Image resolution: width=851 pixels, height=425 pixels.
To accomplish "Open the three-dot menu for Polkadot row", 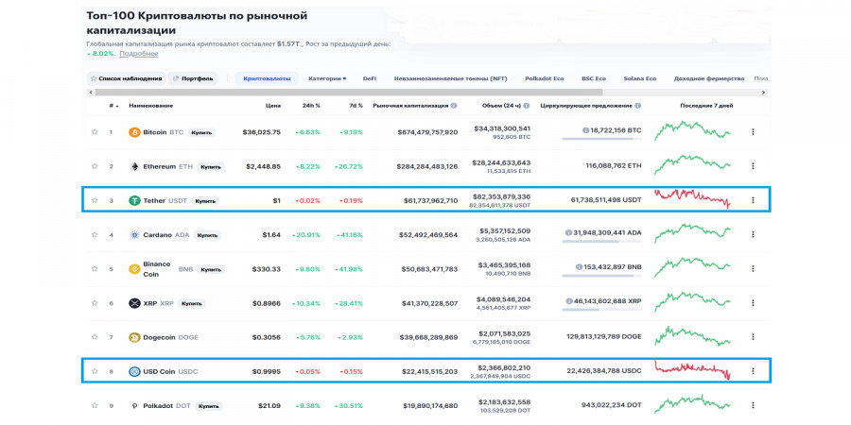I will pyautogui.click(x=753, y=405).
